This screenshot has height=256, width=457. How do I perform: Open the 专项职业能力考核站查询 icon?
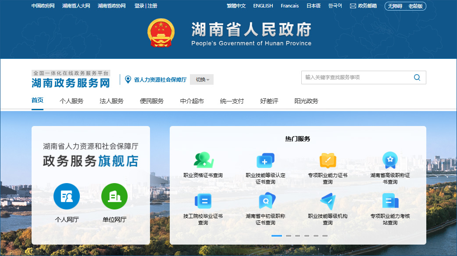click(x=390, y=201)
